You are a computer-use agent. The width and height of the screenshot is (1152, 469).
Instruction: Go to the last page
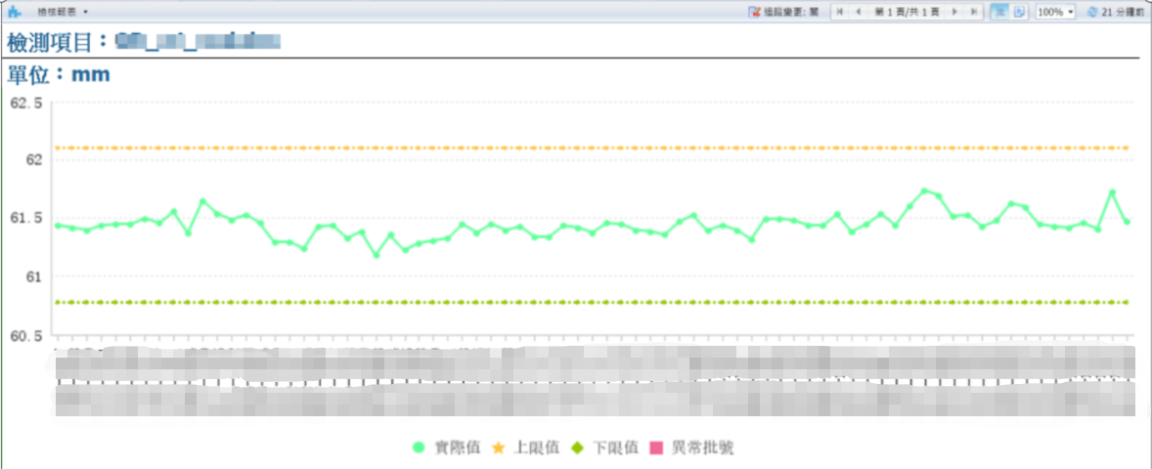[x=974, y=12]
